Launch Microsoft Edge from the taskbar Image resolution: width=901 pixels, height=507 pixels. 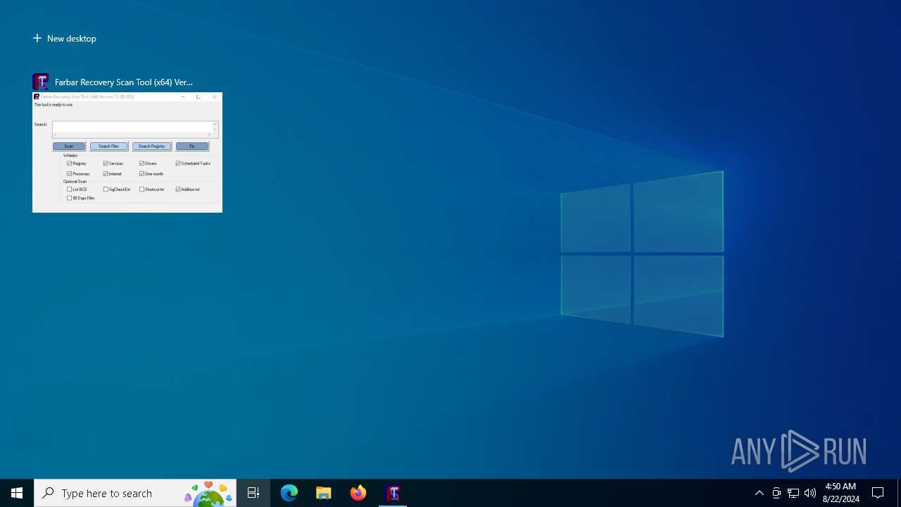289,493
